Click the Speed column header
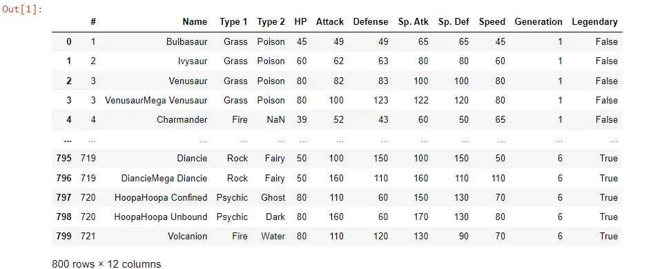Image resolution: width=651 pixels, height=269 pixels. (x=492, y=22)
